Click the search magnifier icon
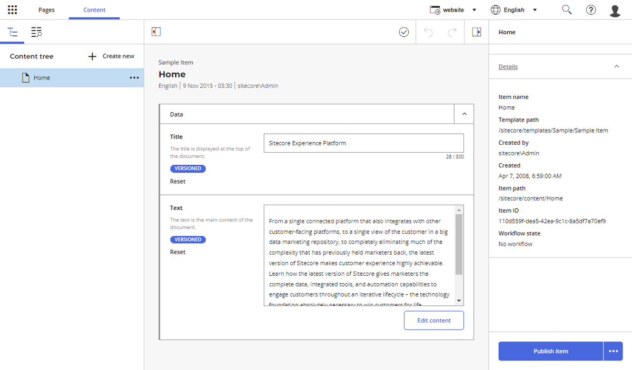 tap(567, 9)
